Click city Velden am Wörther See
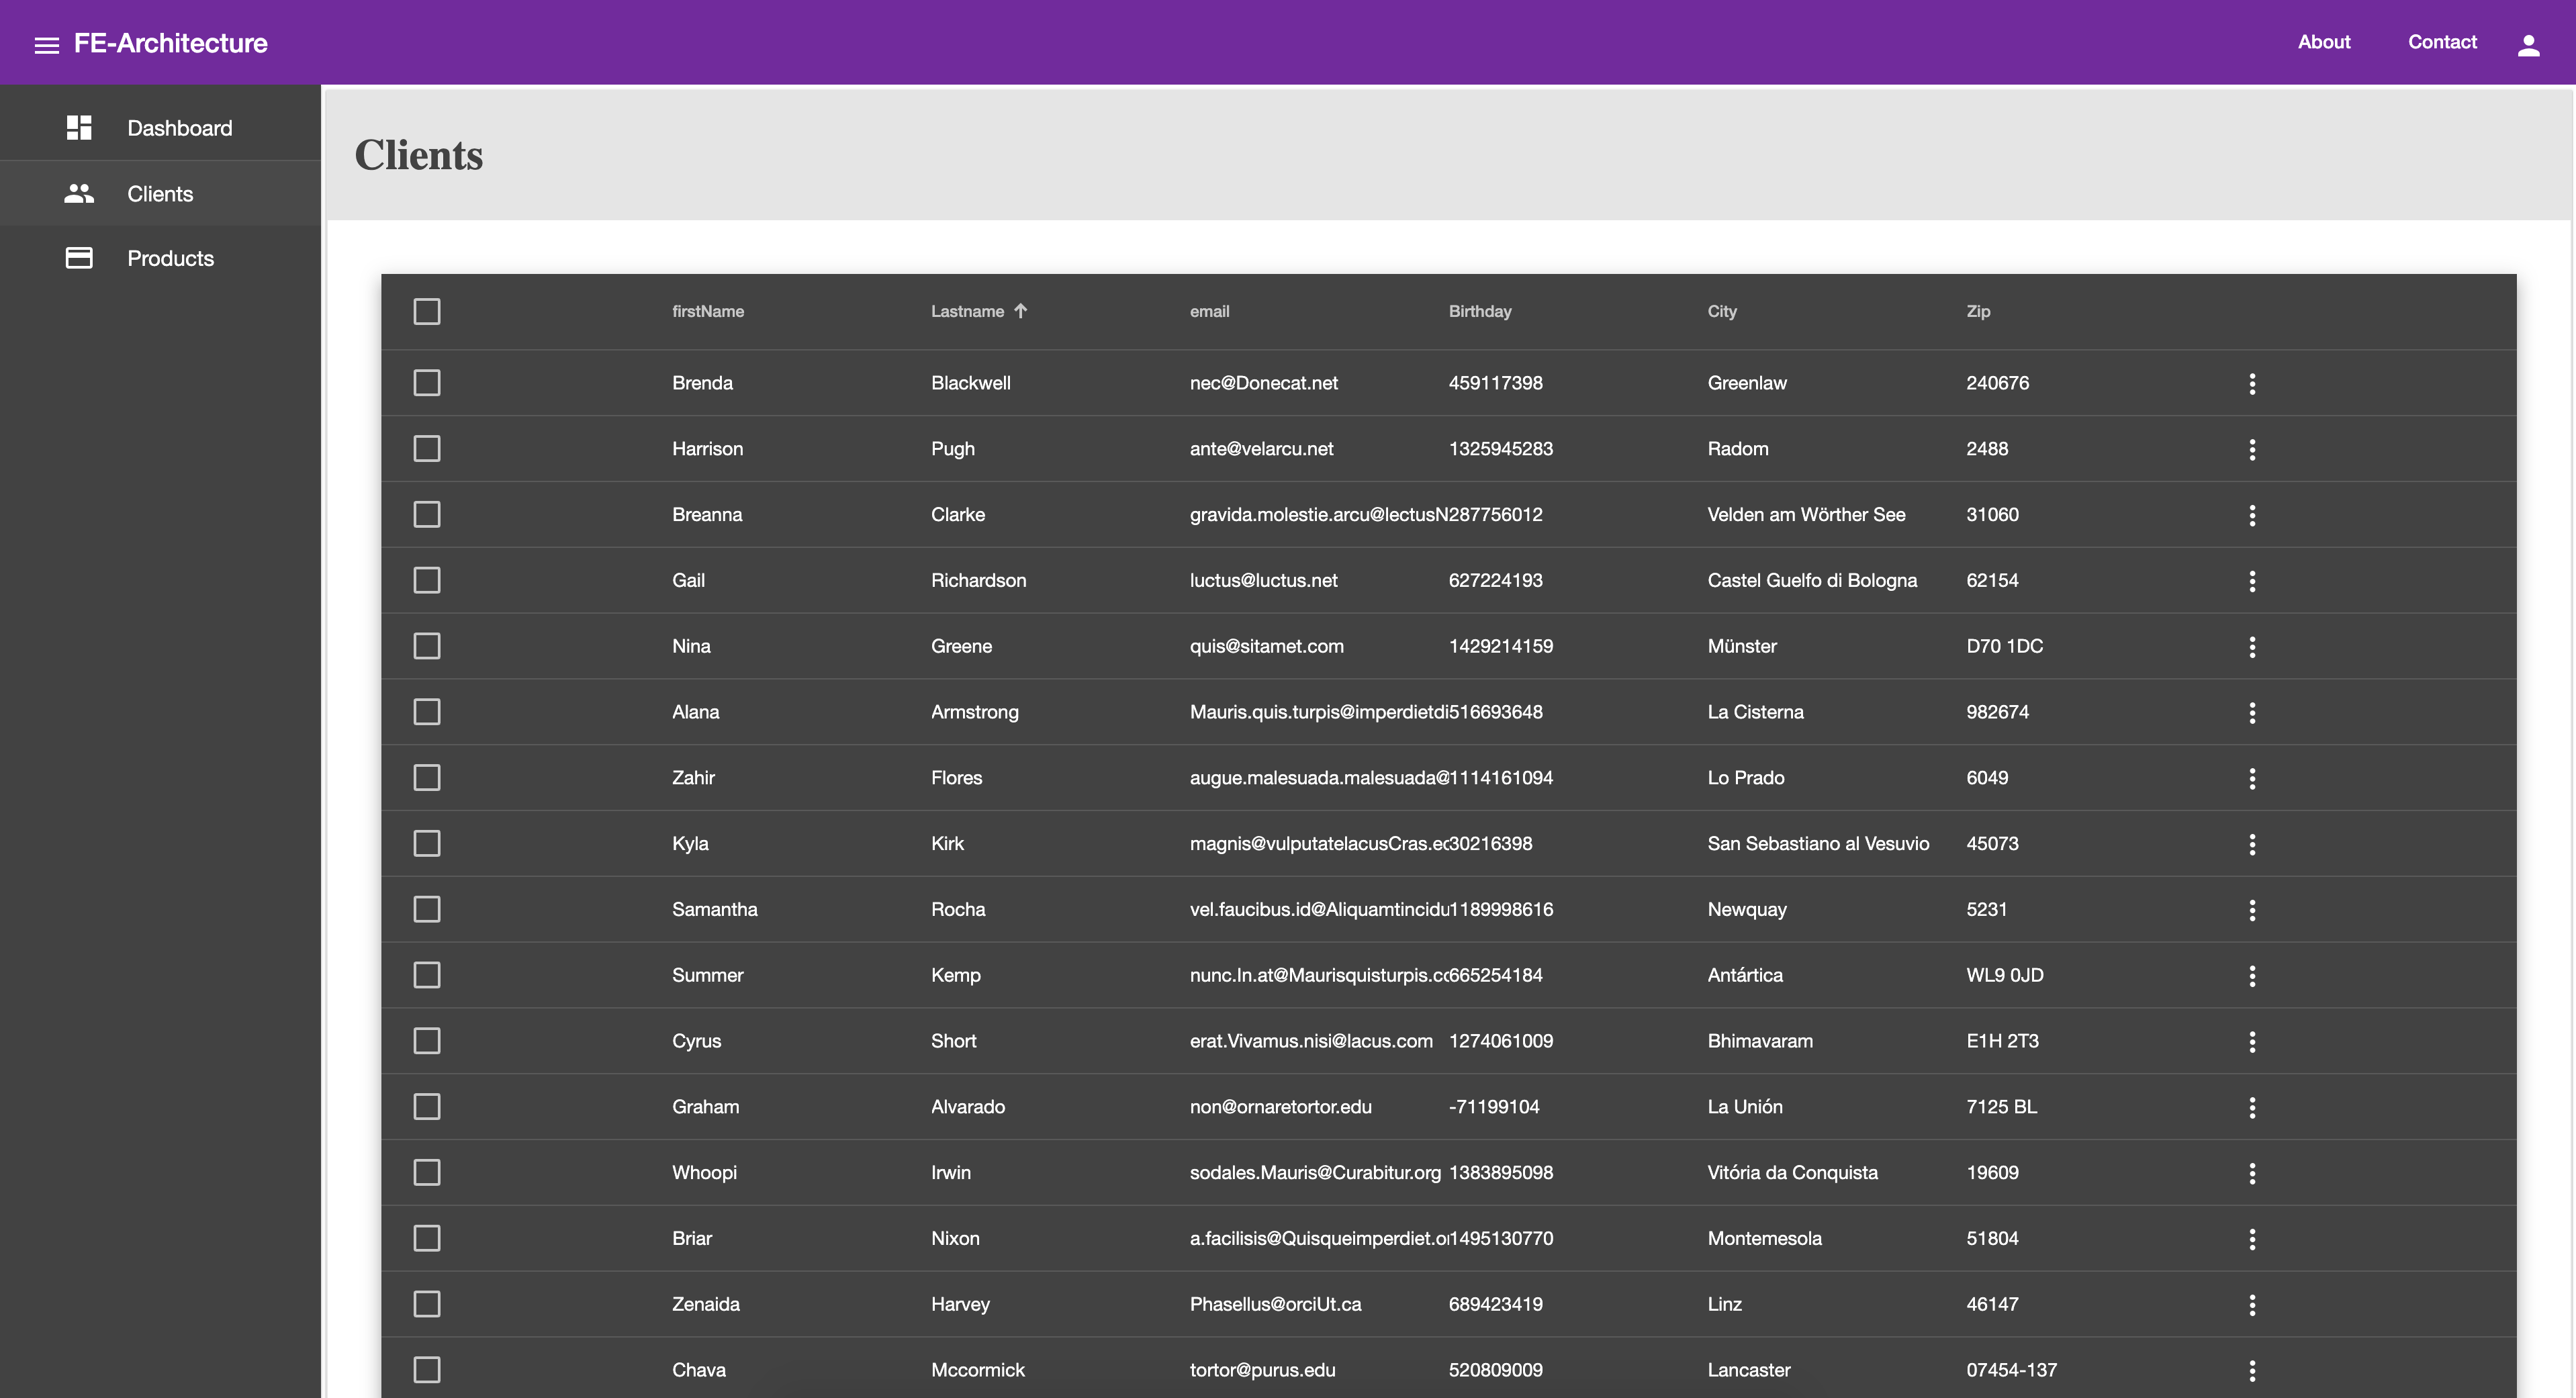The height and width of the screenshot is (1398, 2576). [x=1806, y=514]
